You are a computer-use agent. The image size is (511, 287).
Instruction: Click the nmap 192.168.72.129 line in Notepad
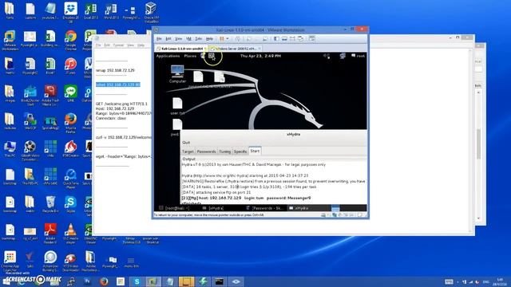coord(115,70)
